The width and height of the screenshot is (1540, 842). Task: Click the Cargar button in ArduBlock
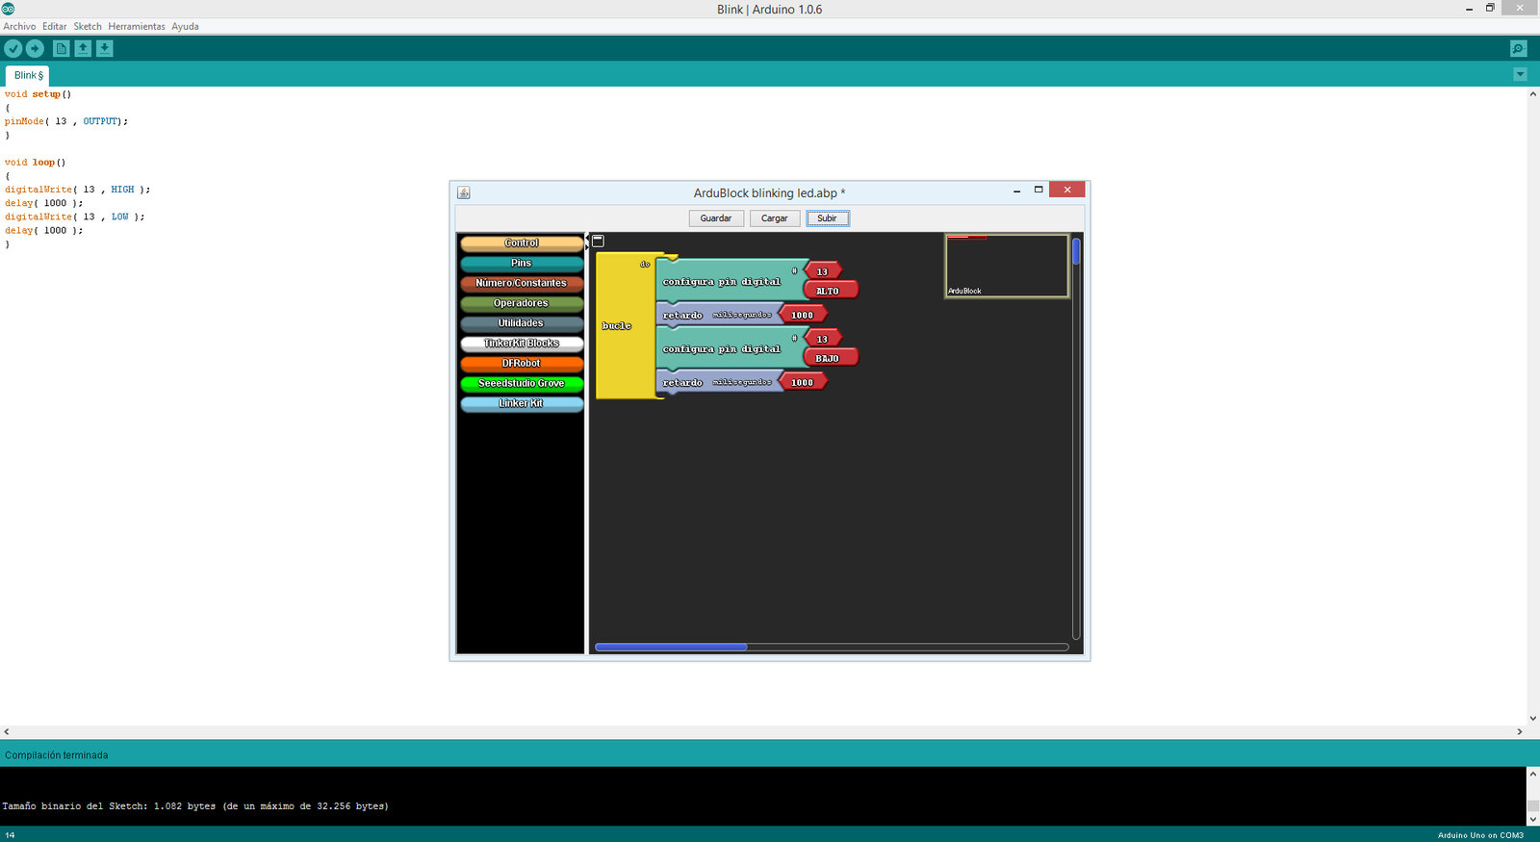pyautogui.click(x=775, y=218)
